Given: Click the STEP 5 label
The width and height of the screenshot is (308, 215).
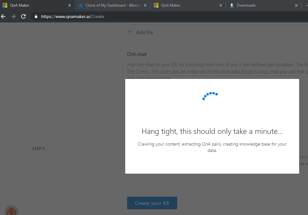Looking at the screenshot, I should (39, 149).
